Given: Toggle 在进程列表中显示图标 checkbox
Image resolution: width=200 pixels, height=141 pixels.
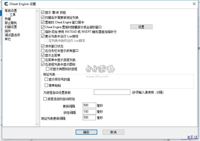Looking at the screenshot, I should 43,64.
